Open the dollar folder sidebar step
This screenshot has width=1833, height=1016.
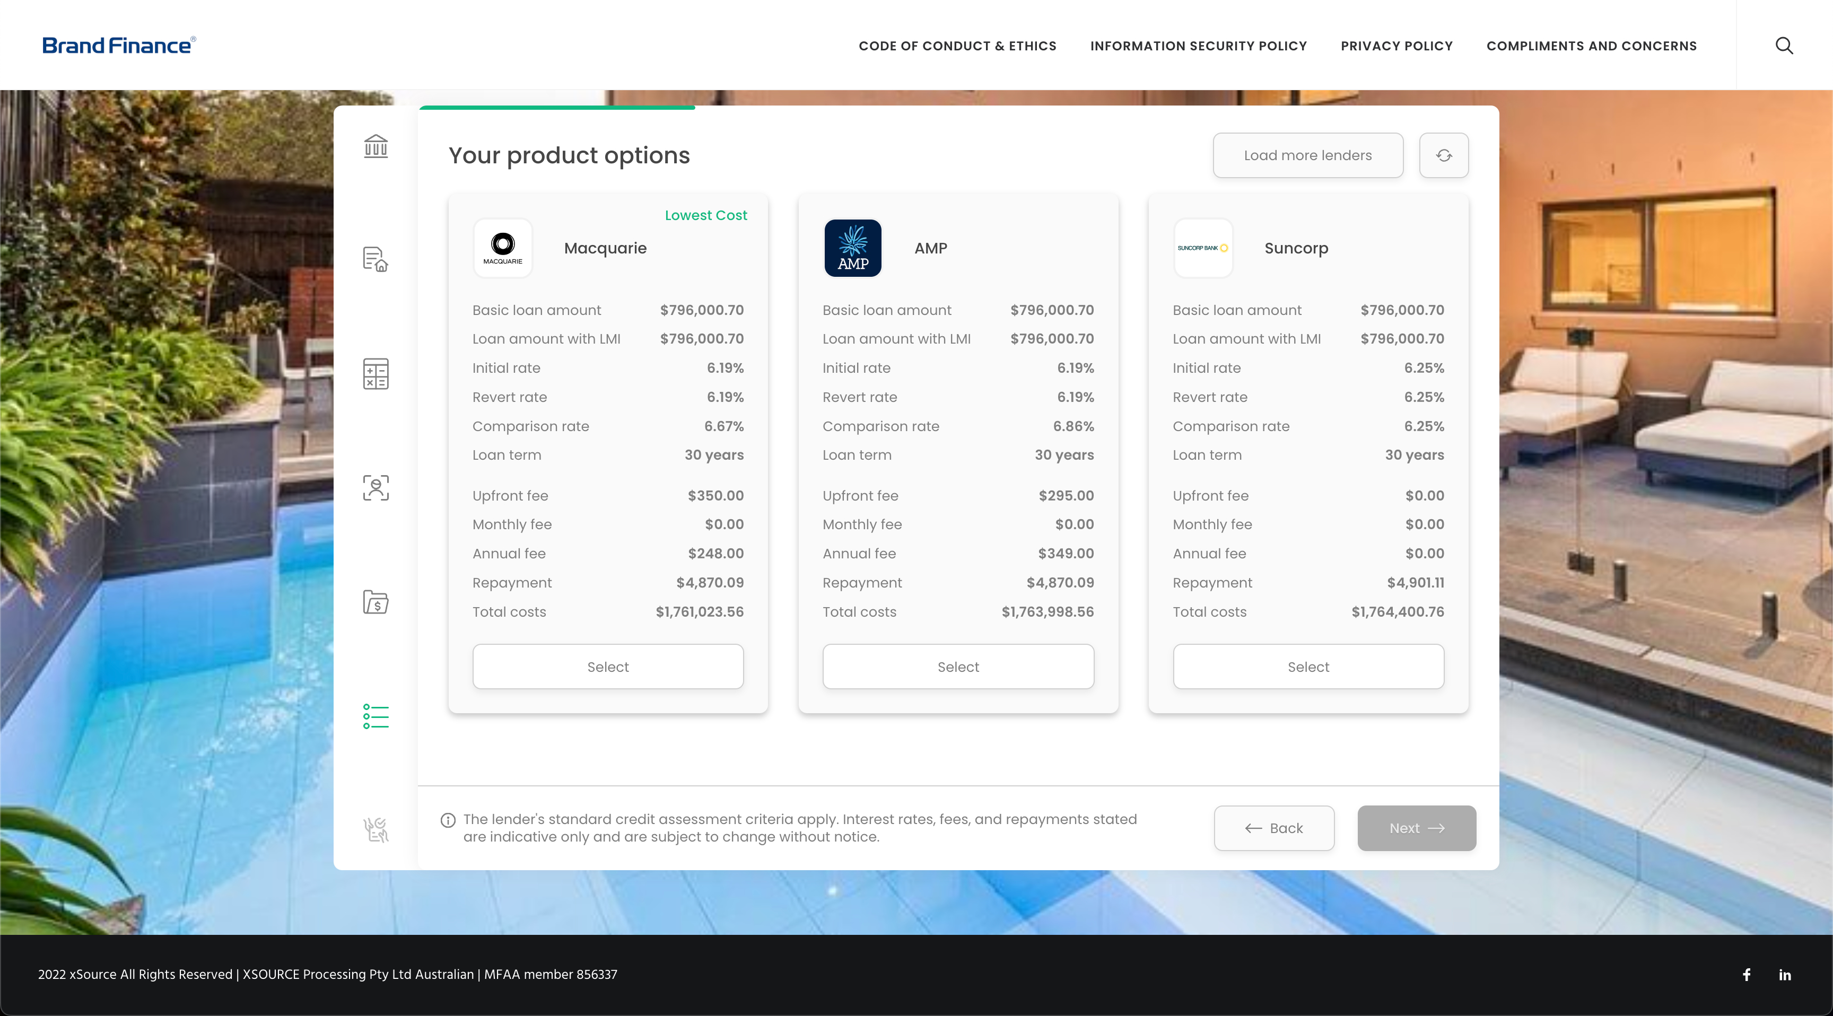pyautogui.click(x=376, y=602)
